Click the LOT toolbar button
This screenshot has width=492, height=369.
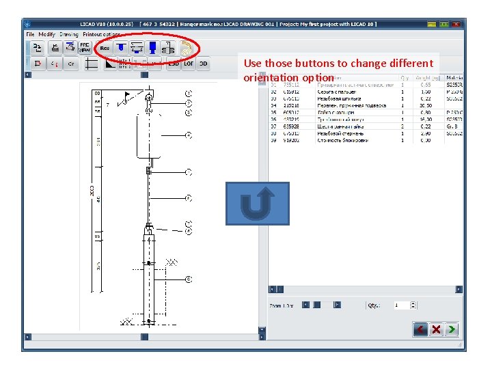coord(189,64)
